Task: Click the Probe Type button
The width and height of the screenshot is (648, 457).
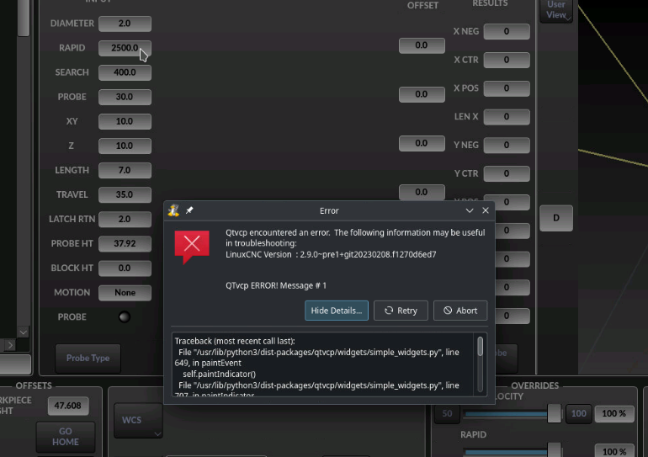Action: click(x=88, y=358)
